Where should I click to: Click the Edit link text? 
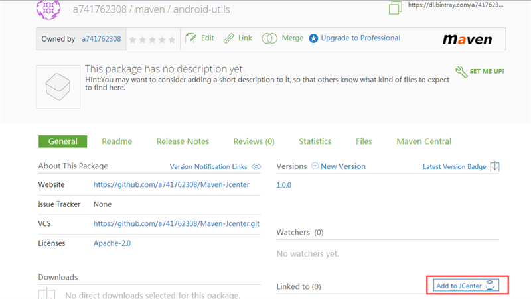[207, 38]
